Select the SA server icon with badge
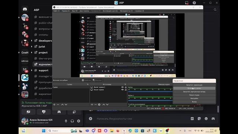The height and width of the screenshot is (134, 238). click(25, 70)
